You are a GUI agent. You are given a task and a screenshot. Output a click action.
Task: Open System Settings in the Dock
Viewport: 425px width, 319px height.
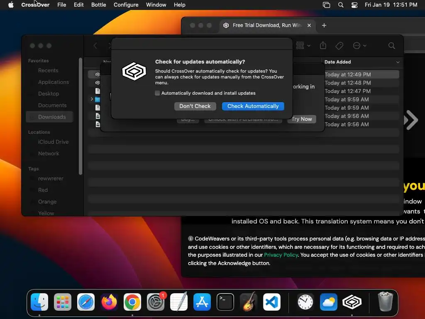(156, 302)
